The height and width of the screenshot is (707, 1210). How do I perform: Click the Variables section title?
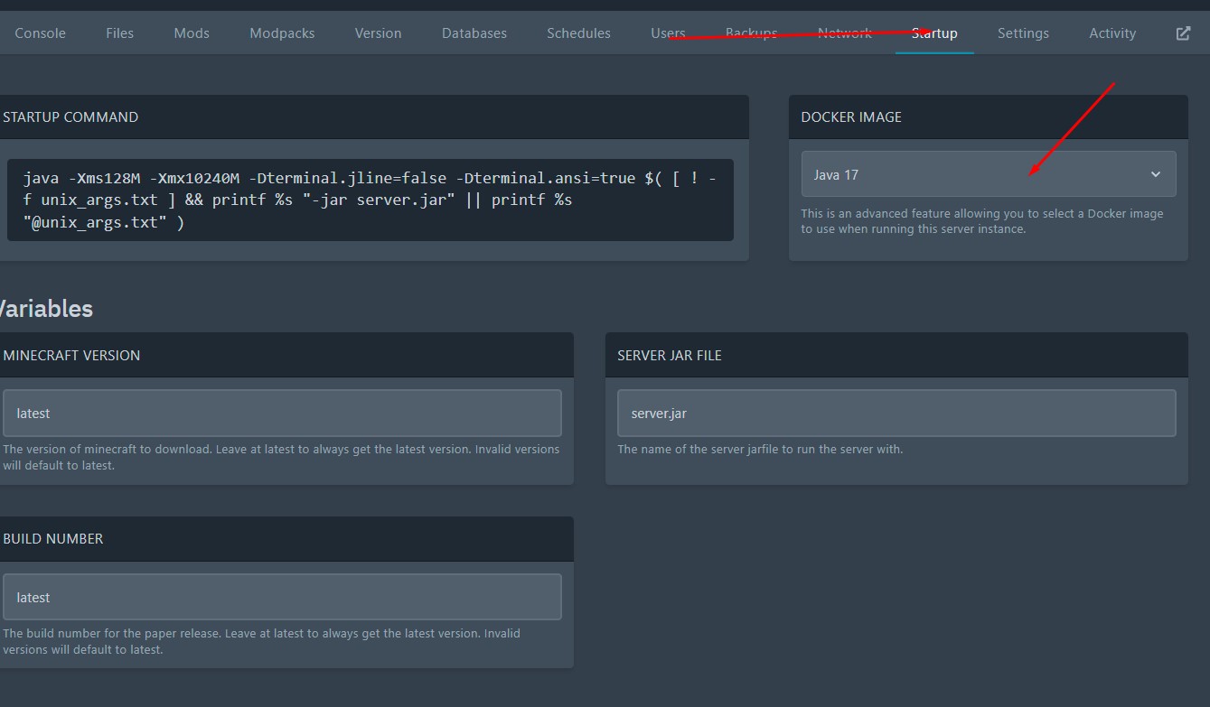pyautogui.click(x=45, y=309)
